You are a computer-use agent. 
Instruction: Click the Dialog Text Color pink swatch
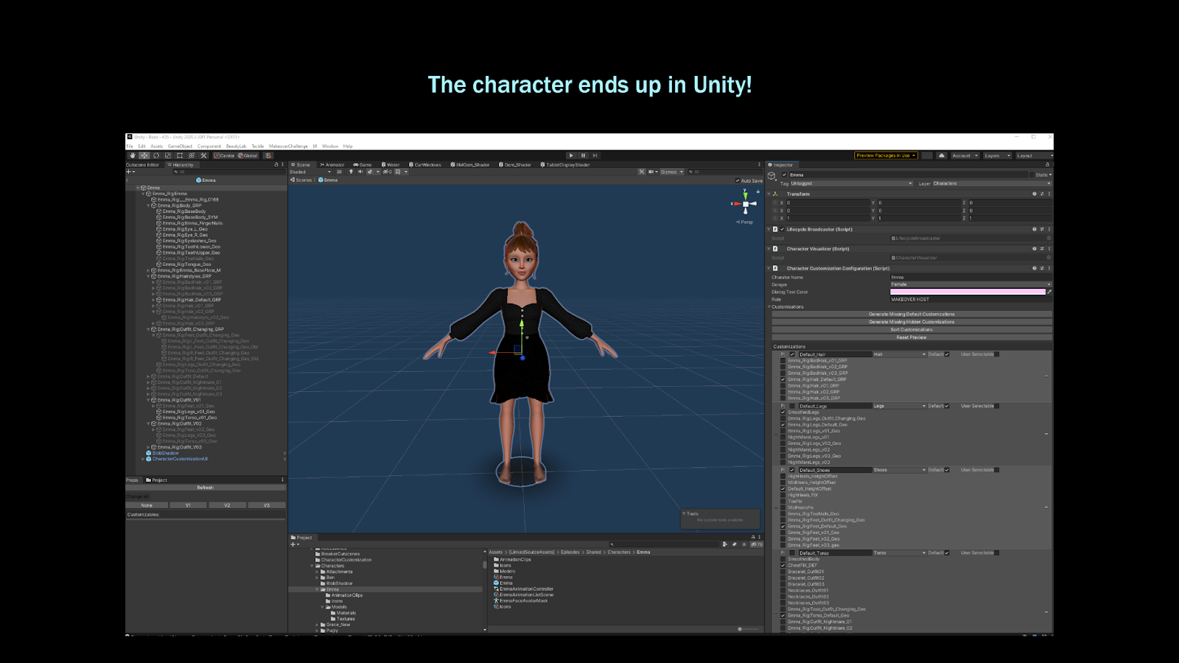pyautogui.click(x=968, y=292)
